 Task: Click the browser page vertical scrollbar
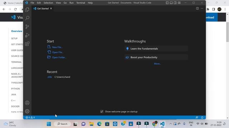228,32
